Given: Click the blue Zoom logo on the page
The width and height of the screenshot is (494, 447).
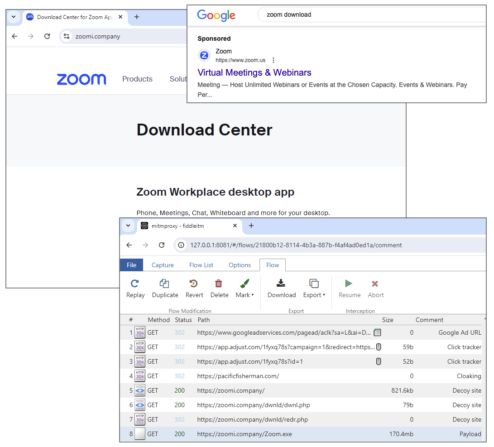Looking at the screenshot, I should click(x=82, y=79).
